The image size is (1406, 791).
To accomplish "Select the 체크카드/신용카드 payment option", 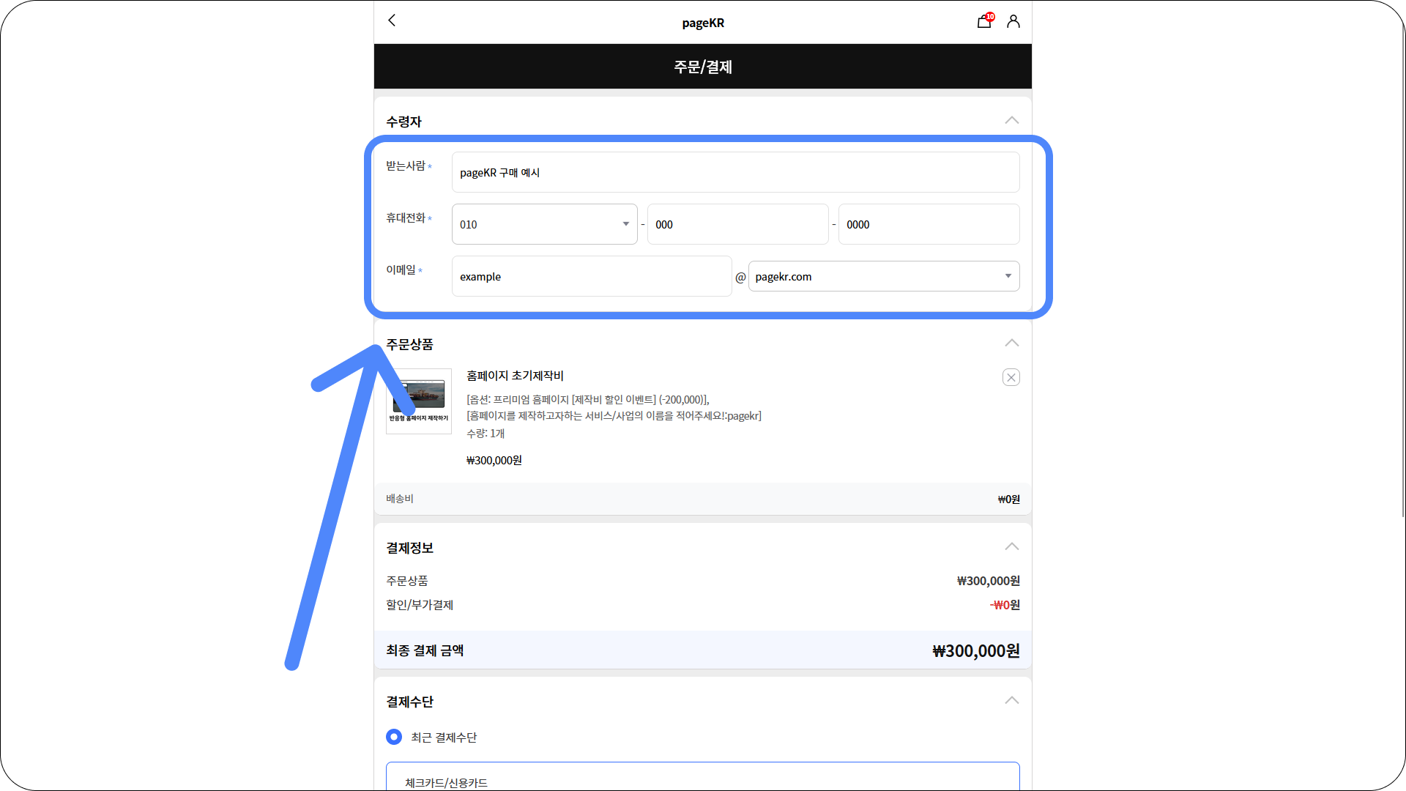I will click(x=447, y=782).
